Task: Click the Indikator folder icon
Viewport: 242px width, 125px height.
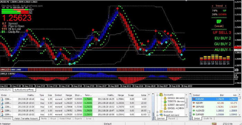Action: (x=161, y=112)
